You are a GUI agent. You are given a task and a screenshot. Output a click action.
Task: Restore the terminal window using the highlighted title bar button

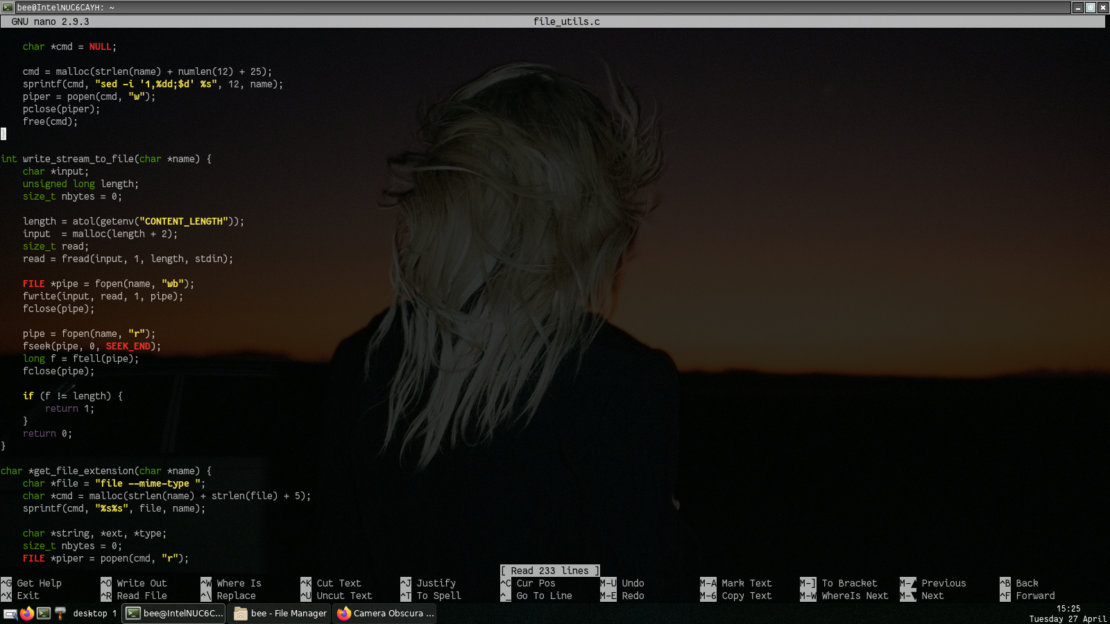pyautogui.click(x=1091, y=8)
